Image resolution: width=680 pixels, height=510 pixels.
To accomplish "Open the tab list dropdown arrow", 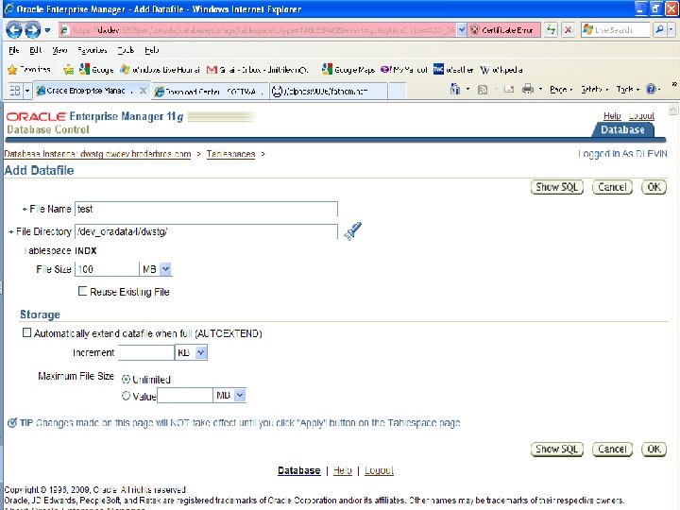I will 27,91.
